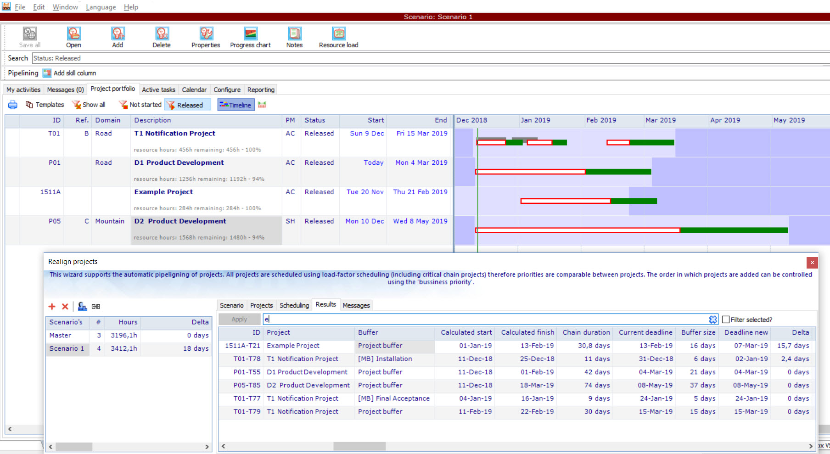Screen dimensions: 830x454
Task: Select [MB] Final Acceptance buffer cell
Action: pyautogui.click(x=394, y=398)
